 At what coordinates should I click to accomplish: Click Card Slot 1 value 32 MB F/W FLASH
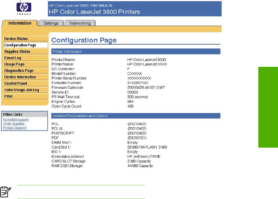147,147
